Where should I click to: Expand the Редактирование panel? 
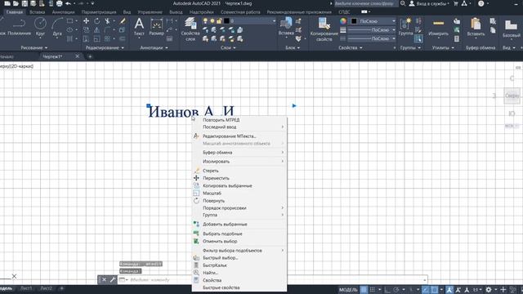coord(105,47)
